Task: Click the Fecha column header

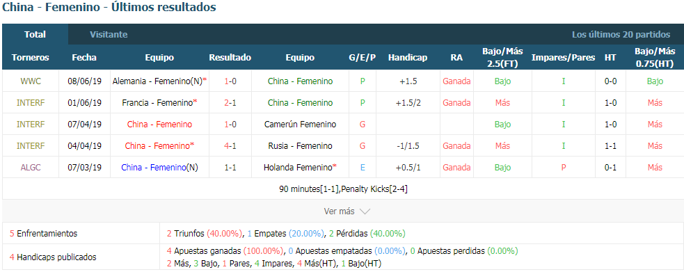Action: tap(84, 58)
